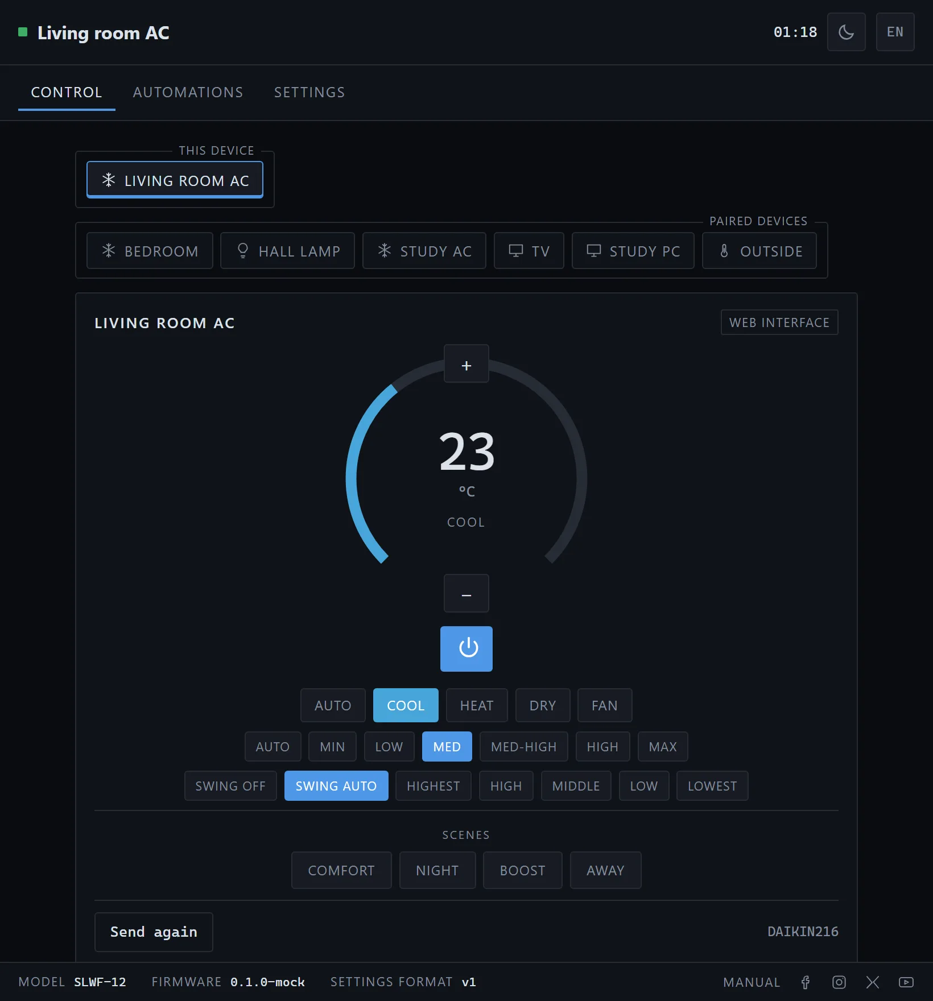Select the TV paired device
The image size is (933, 1001).
(529, 251)
